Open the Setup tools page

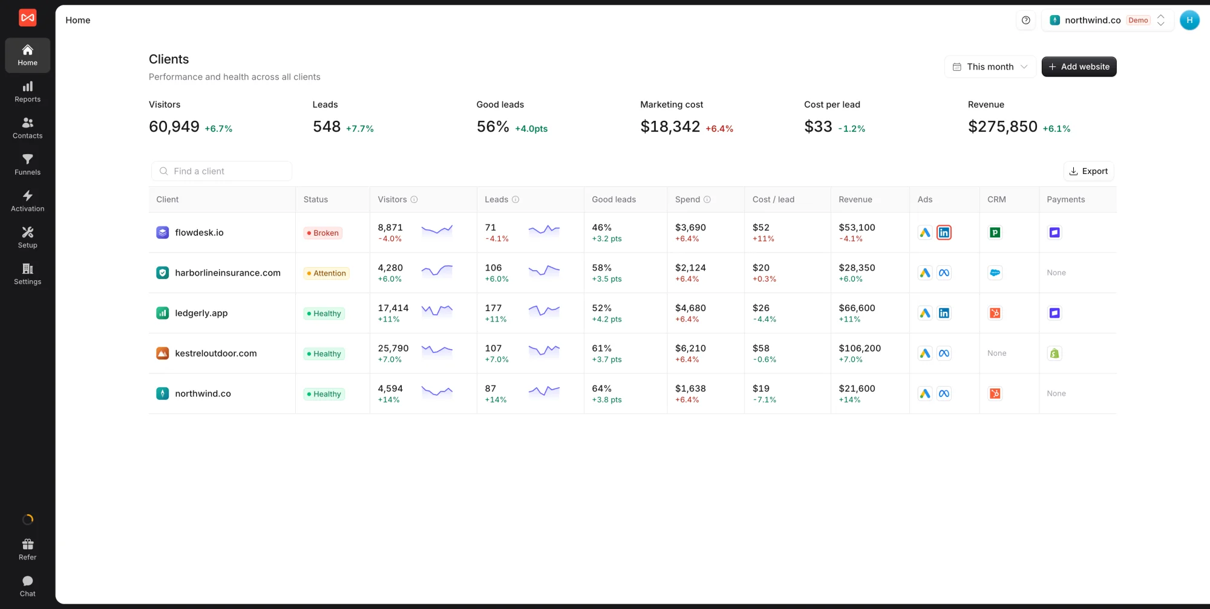[x=27, y=238]
